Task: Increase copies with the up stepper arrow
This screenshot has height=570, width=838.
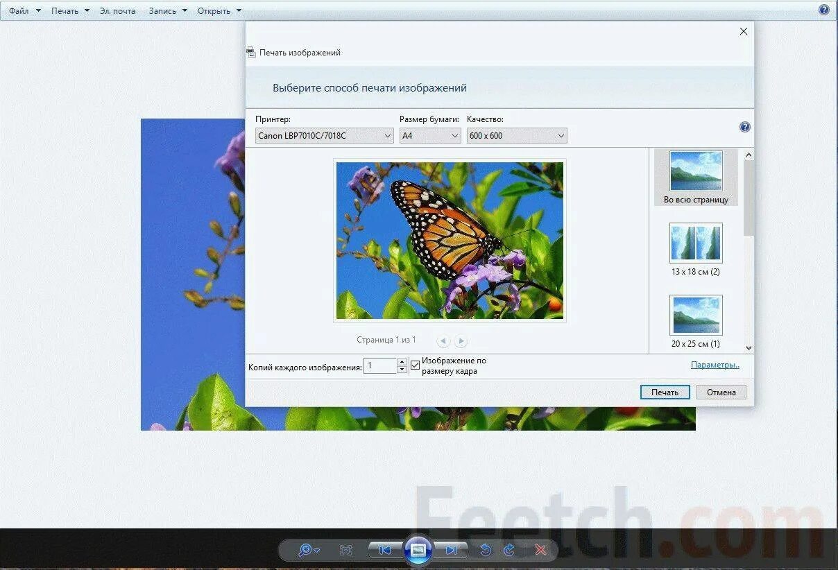Action: tap(402, 361)
